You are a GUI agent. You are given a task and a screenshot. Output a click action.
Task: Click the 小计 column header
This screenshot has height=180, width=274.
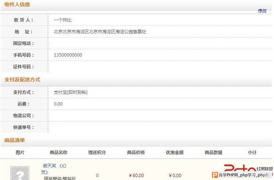pos(252,153)
